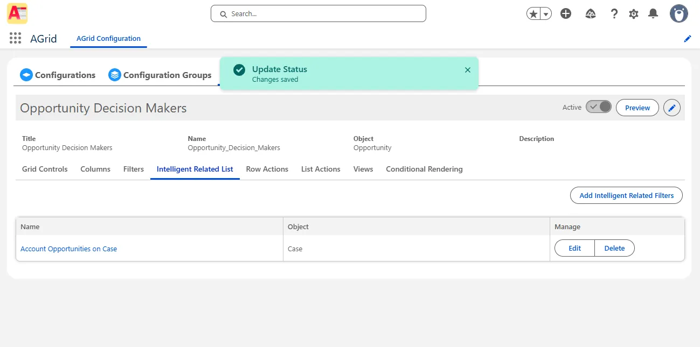This screenshot has width=700, height=347.
Task: Click the Configurations tab icon
Action: click(x=26, y=75)
